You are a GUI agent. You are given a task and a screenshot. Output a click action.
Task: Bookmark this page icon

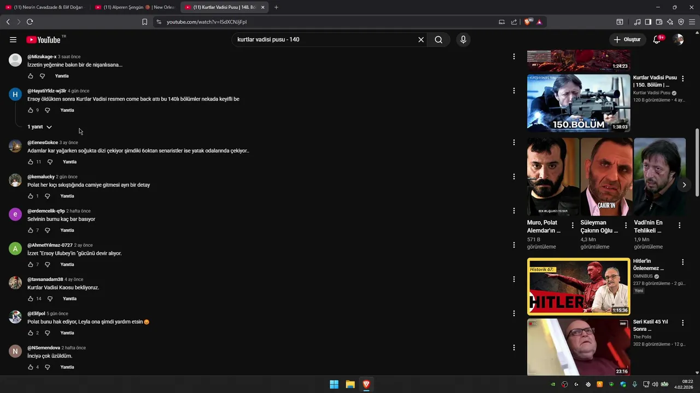[144, 22]
